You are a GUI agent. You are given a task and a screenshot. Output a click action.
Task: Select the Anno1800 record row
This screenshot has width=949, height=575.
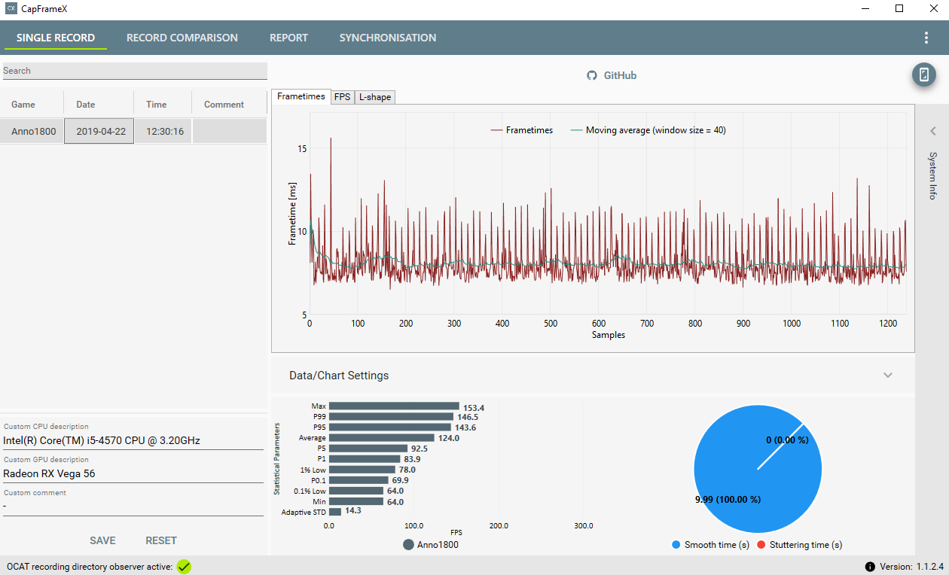click(x=133, y=131)
